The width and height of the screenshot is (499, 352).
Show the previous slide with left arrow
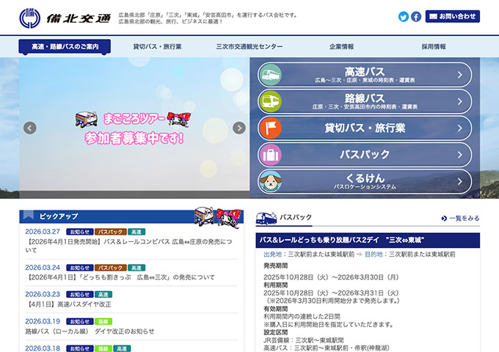coord(30,128)
